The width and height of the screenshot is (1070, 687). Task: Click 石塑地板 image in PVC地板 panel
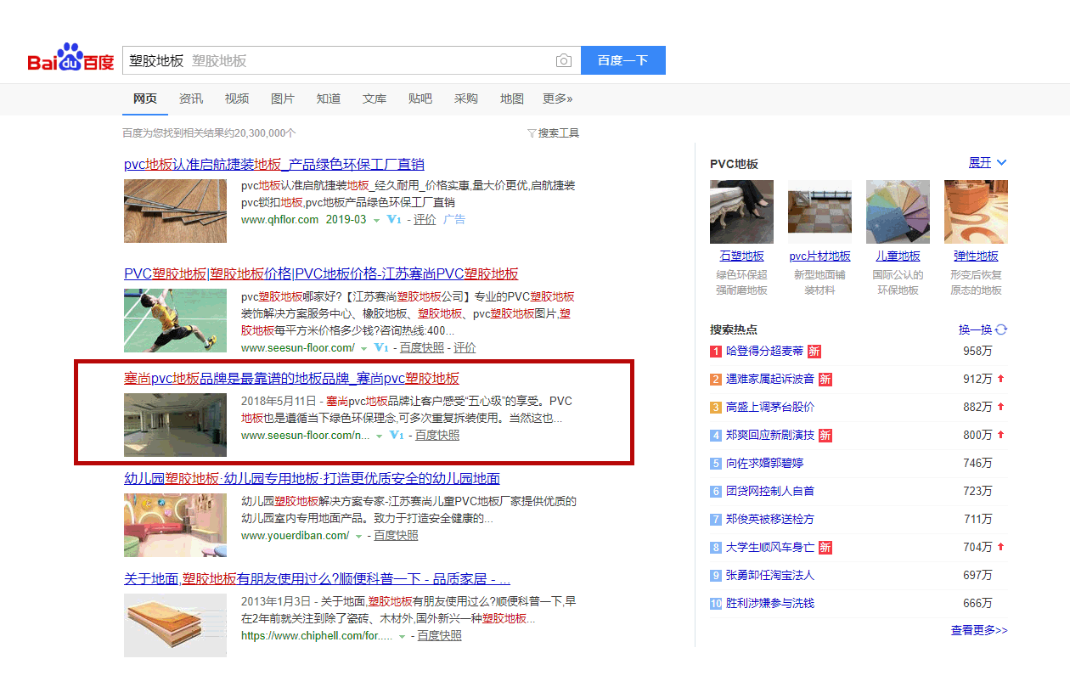click(742, 211)
